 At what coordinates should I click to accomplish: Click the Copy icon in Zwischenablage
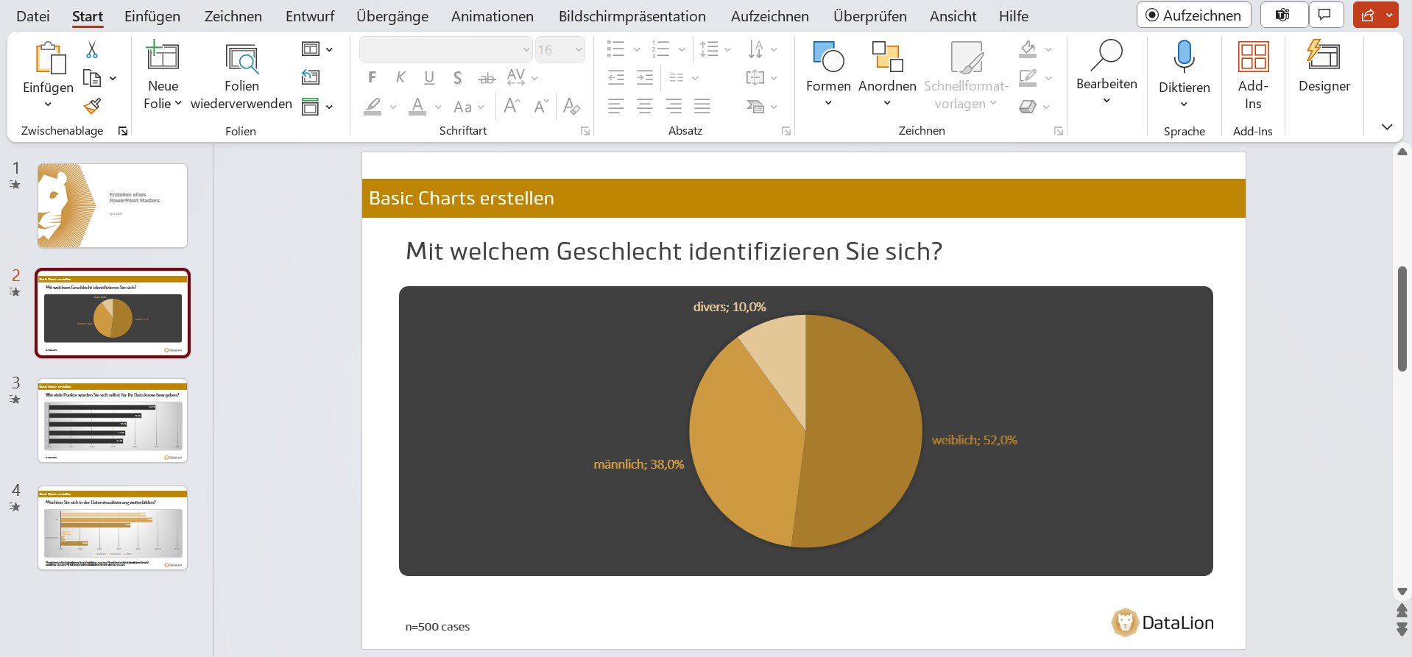click(x=92, y=78)
